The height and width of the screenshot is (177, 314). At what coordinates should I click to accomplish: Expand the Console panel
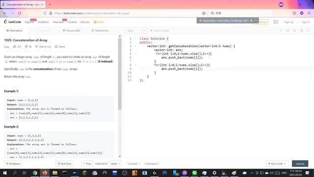133,164
